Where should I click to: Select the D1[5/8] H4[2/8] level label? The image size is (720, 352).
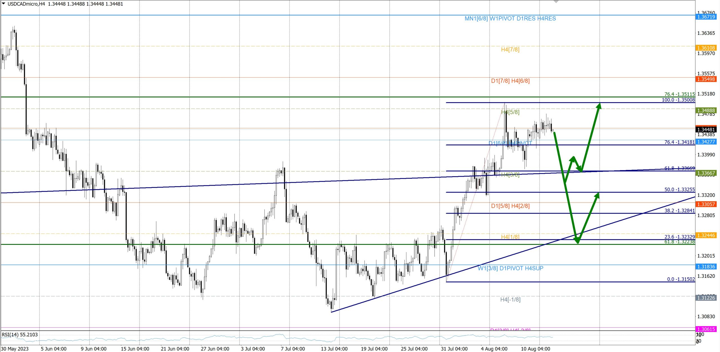point(510,206)
